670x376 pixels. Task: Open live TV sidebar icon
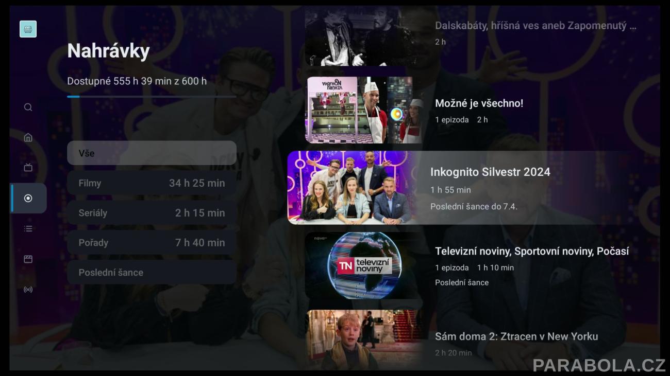[x=28, y=168]
